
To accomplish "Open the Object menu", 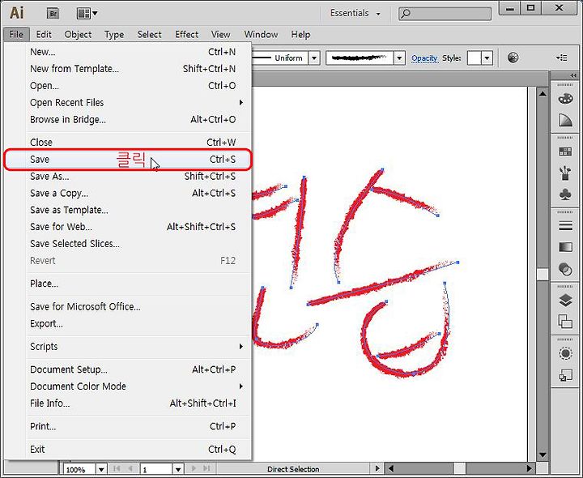I will click(x=78, y=35).
